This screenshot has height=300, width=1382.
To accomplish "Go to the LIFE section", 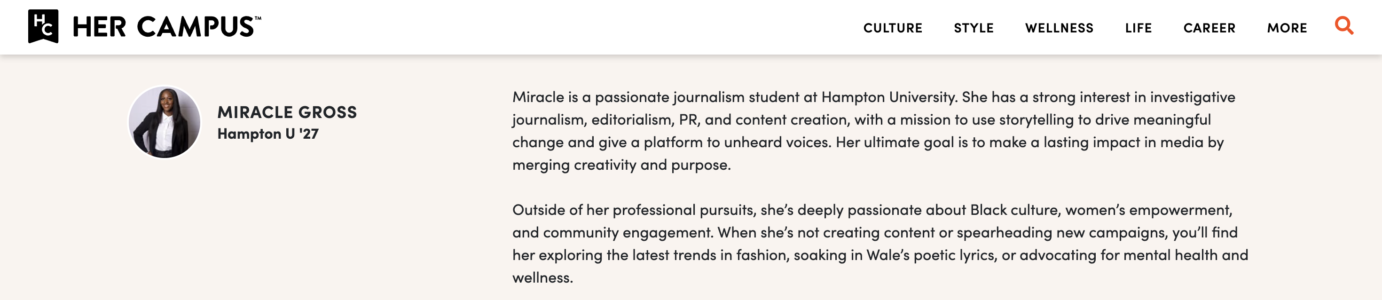I will (1139, 27).
